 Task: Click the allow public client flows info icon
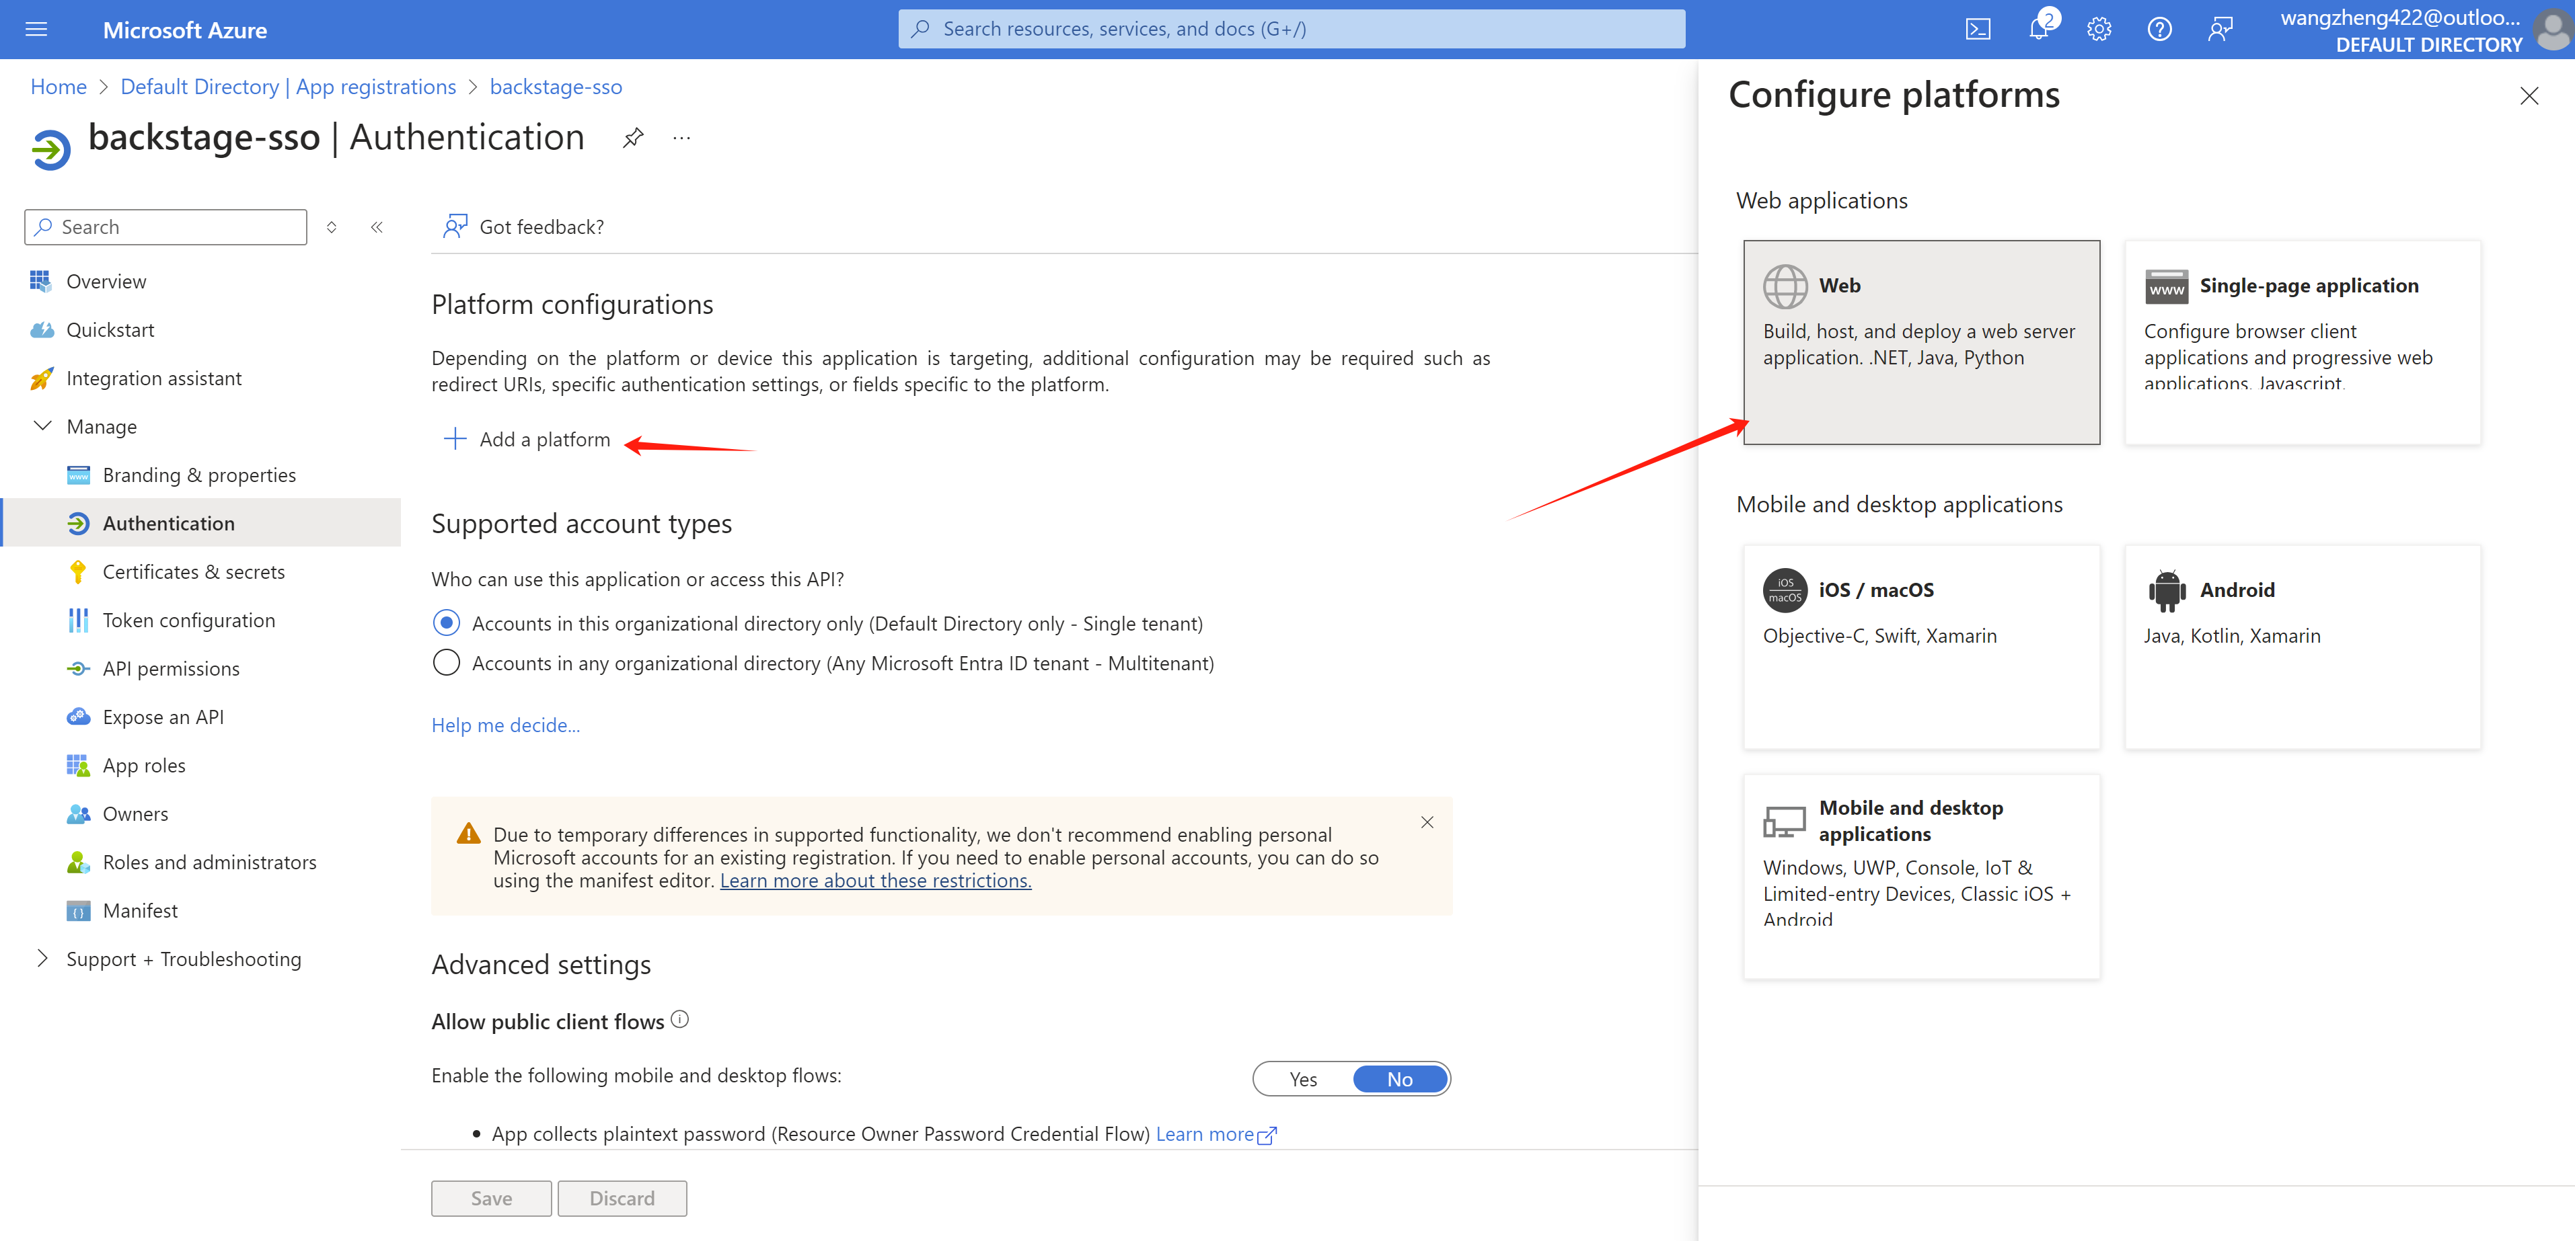coord(679,1019)
